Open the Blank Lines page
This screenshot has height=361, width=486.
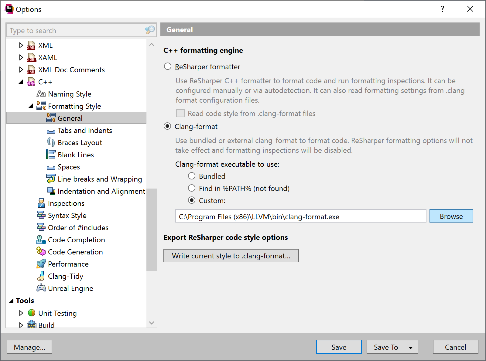[x=76, y=155]
